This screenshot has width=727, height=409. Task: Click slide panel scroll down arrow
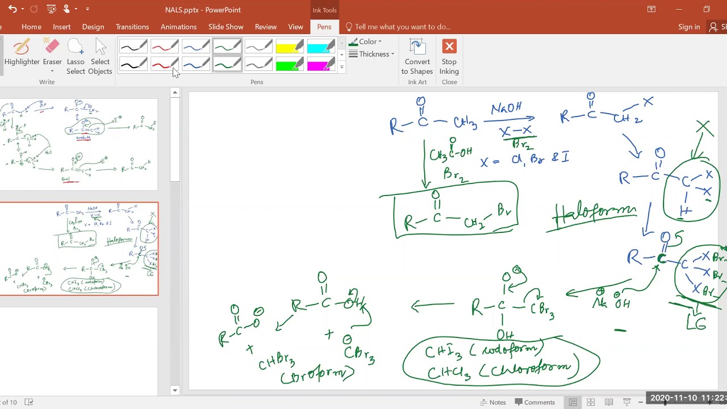click(x=175, y=390)
